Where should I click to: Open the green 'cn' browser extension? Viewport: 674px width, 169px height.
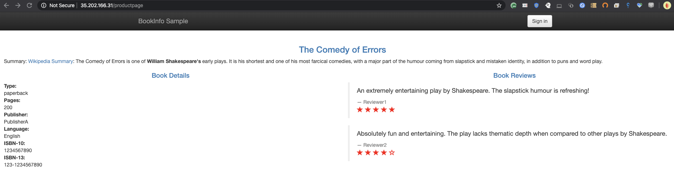tap(513, 5)
